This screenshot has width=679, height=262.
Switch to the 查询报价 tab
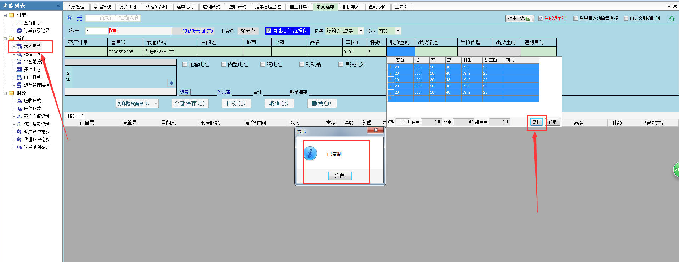pyautogui.click(x=377, y=7)
